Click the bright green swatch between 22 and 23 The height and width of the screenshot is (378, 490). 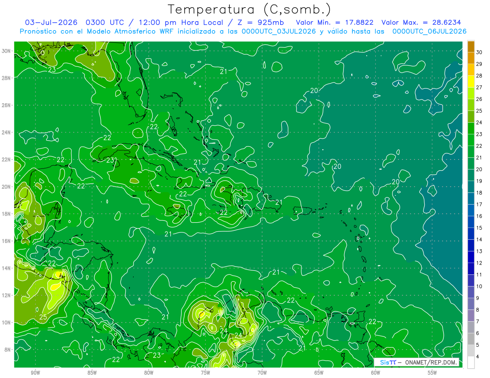(471, 140)
